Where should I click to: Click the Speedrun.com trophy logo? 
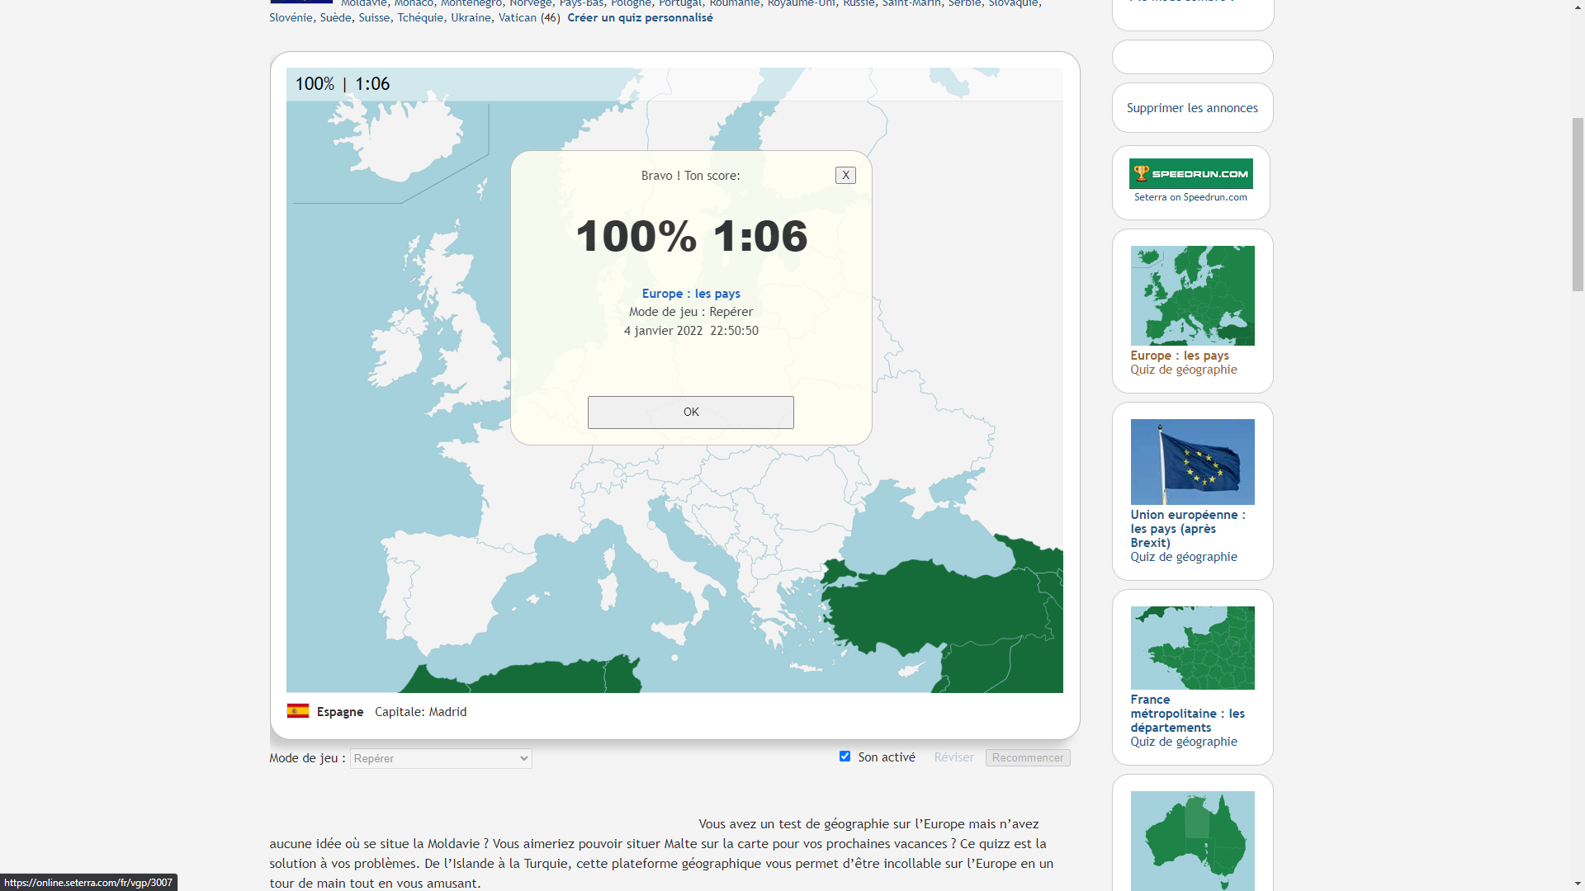tap(1190, 173)
